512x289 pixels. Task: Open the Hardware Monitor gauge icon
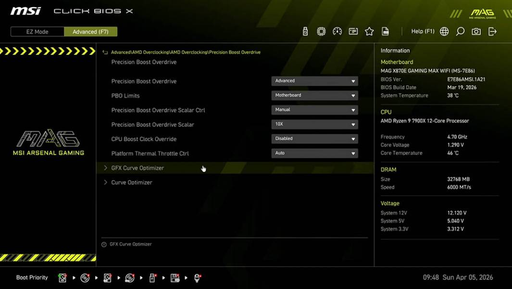click(337, 31)
